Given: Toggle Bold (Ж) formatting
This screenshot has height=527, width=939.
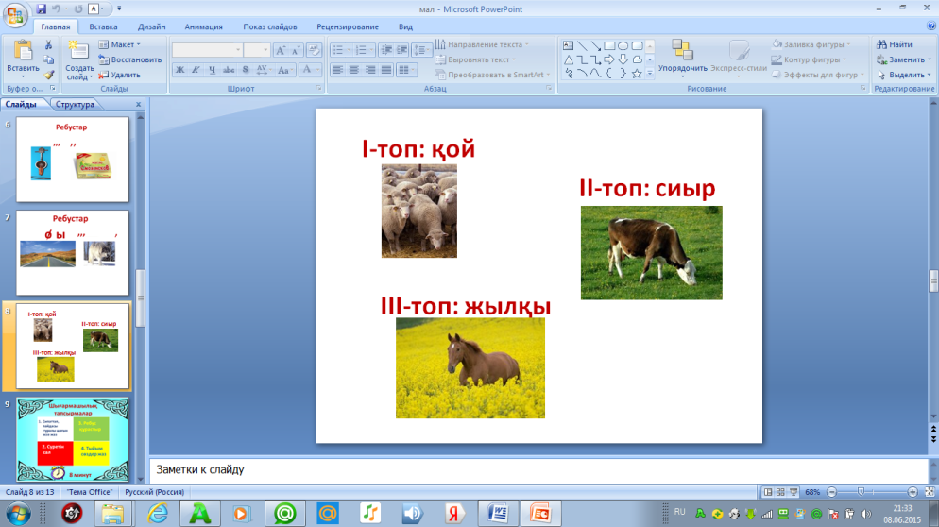Looking at the screenshot, I should tap(179, 70).
